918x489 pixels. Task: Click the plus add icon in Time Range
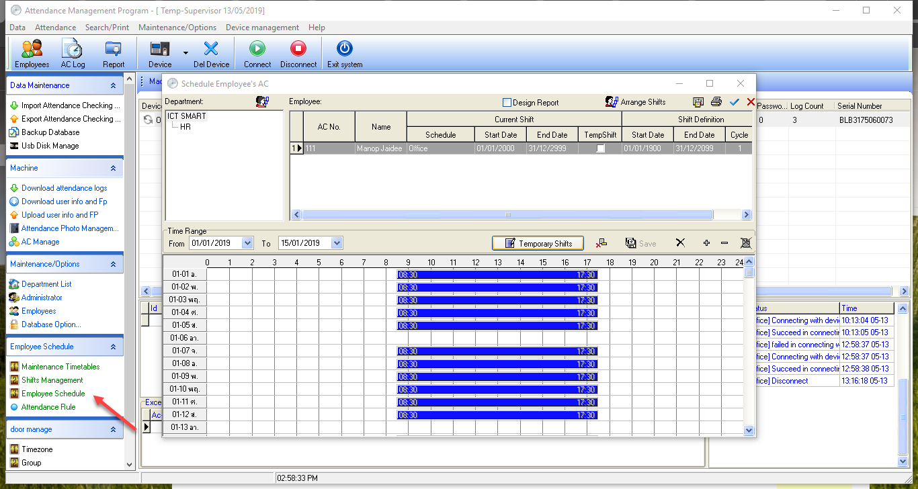pyautogui.click(x=706, y=243)
